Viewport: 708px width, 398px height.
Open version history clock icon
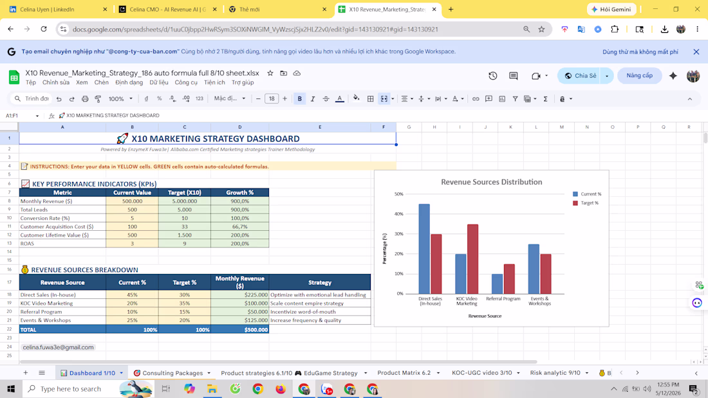click(492, 76)
